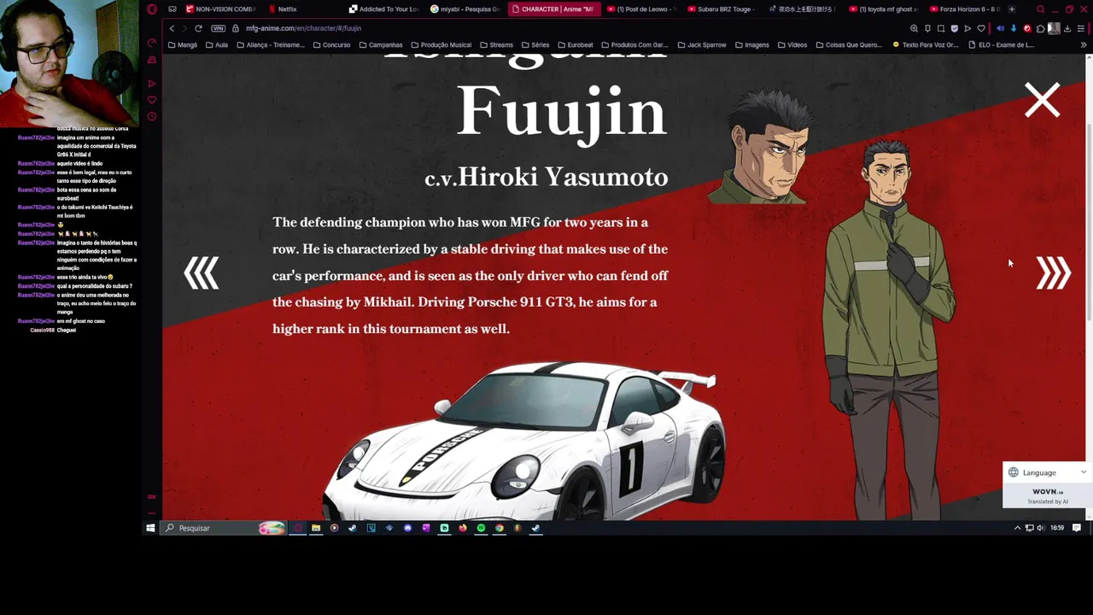Open Chrome from the taskbar
Screen dimensions: 1093x615
500,528
